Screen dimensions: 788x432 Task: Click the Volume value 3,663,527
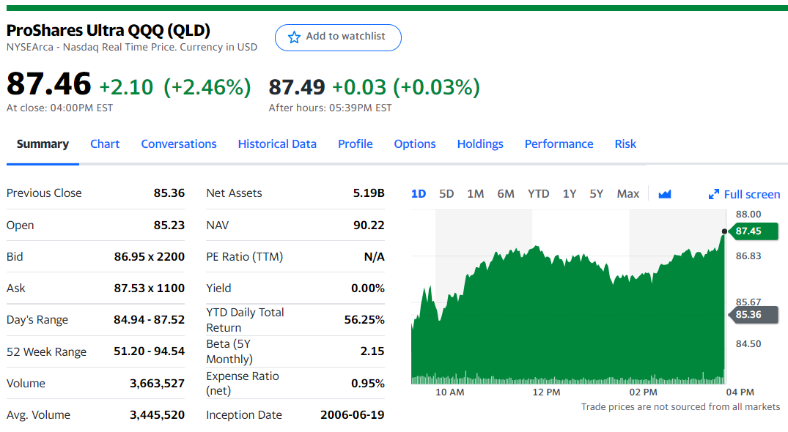pyautogui.click(x=158, y=384)
